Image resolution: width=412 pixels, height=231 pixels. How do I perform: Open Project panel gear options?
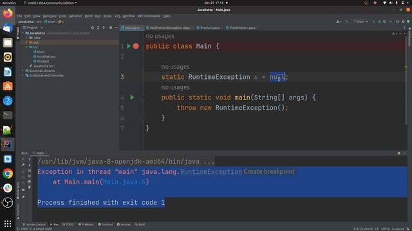pos(111,28)
